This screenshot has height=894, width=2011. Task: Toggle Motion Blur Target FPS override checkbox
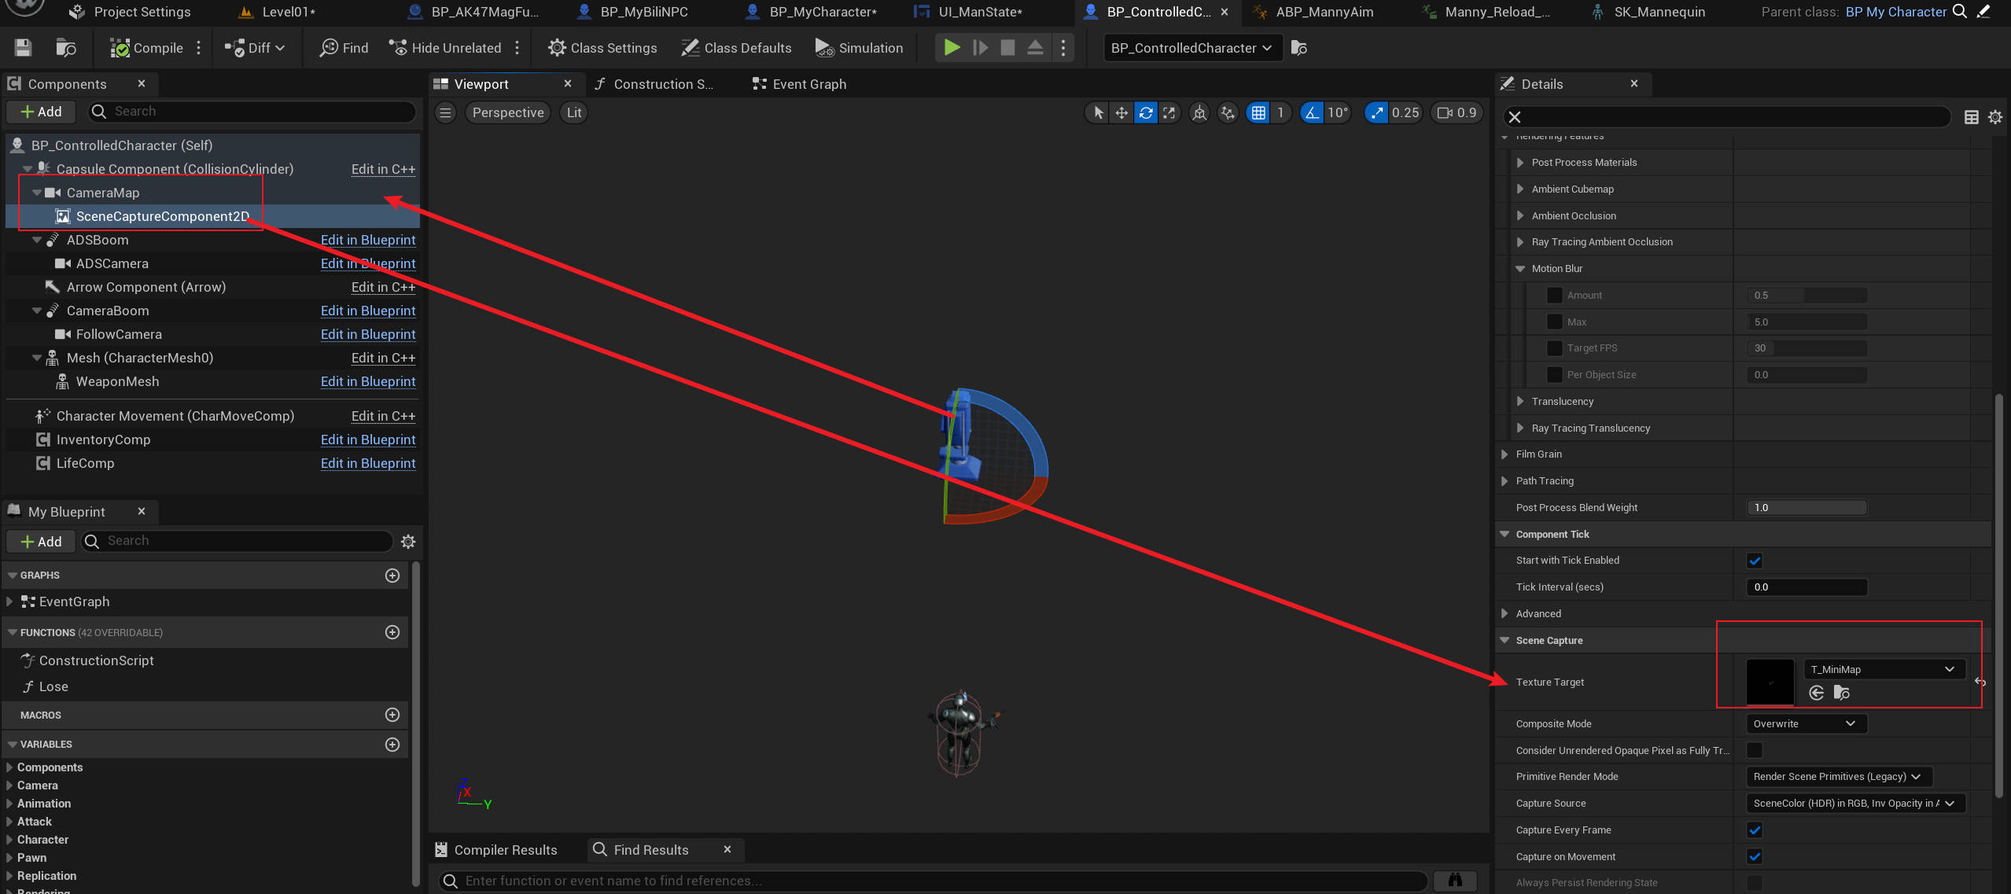(1555, 348)
